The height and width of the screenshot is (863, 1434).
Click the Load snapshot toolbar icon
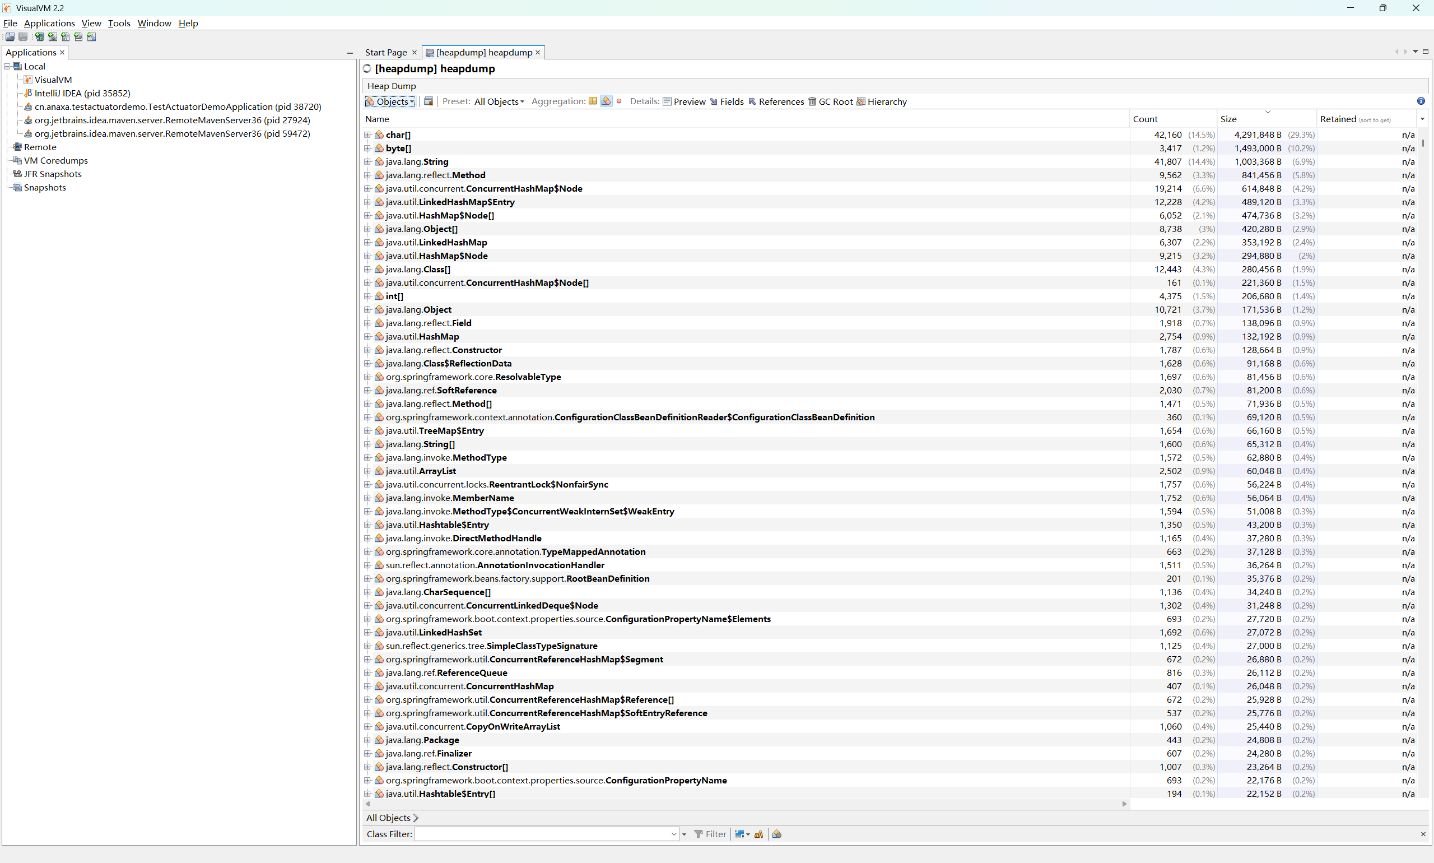(10, 36)
